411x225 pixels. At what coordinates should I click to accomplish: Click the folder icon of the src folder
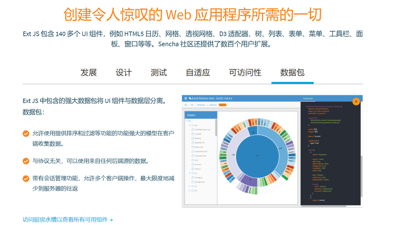193,186
